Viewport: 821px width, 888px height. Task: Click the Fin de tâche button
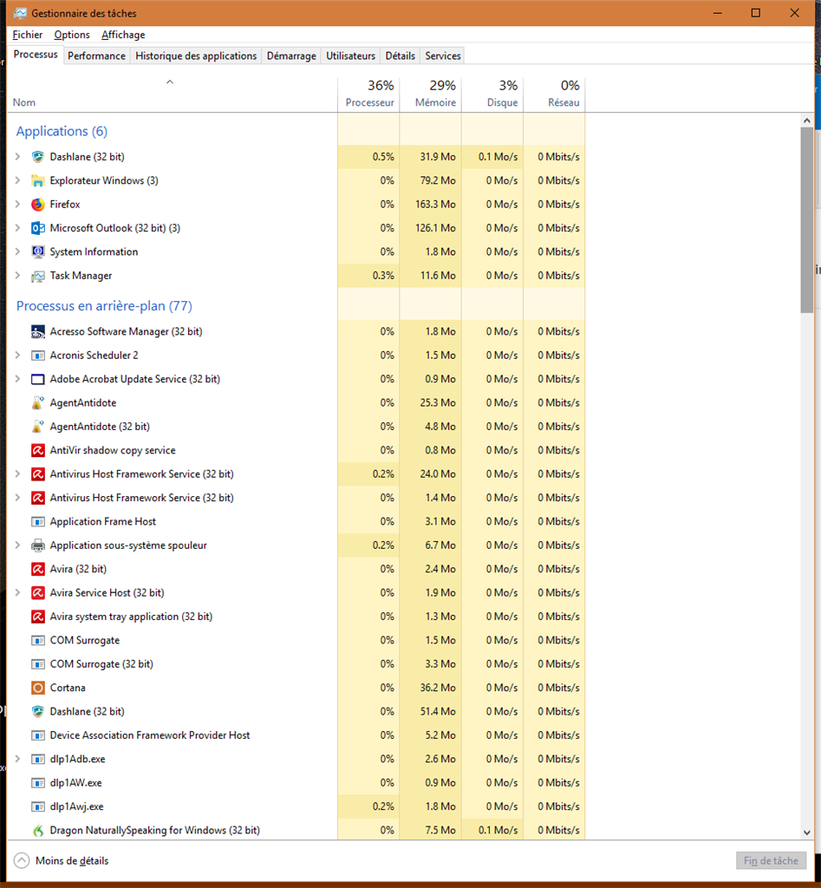pyautogui.click(x=771, y=861)
